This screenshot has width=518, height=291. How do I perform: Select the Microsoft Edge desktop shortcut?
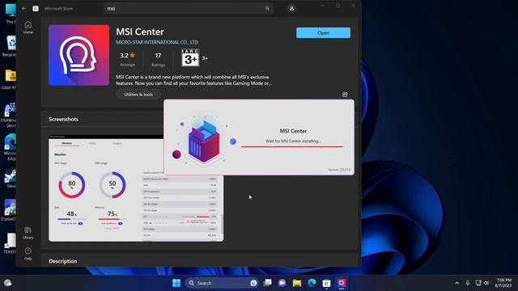pyautogui.click(x=10, y=147)
